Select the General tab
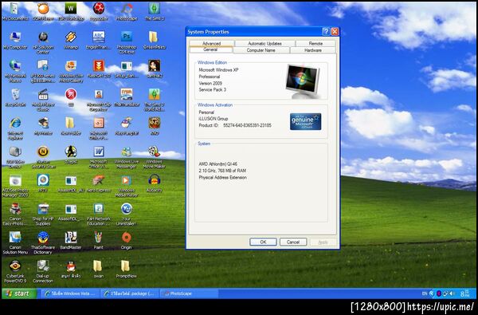The width and height of the screenshot is (478, 315). point(210,49)
